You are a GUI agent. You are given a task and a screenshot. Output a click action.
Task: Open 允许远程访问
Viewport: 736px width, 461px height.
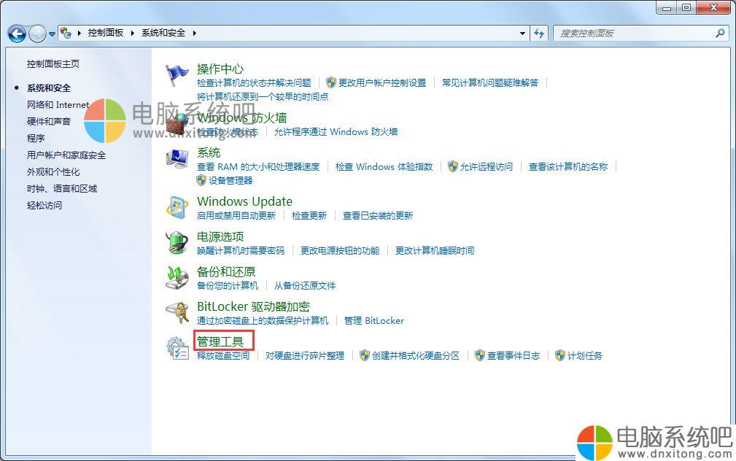(487, 166)
